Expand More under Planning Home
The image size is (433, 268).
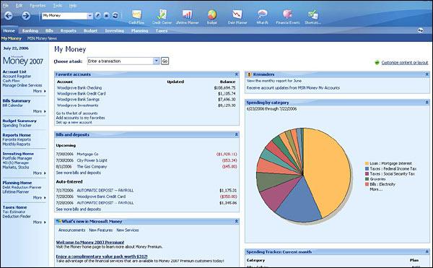[x=40, y=198]
